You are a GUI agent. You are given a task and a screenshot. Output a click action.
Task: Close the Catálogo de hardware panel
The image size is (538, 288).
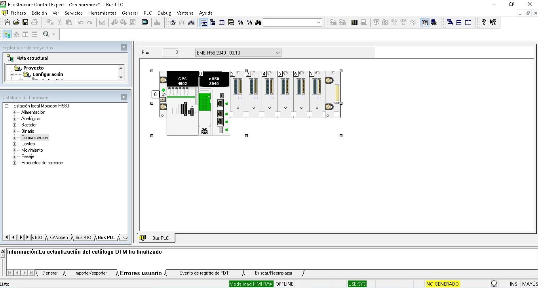[x=124, y=97]
